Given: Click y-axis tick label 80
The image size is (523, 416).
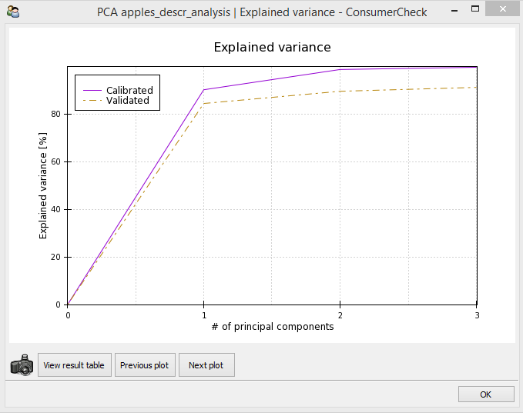Looking at the screenshot, I should (x=55, y=115).
